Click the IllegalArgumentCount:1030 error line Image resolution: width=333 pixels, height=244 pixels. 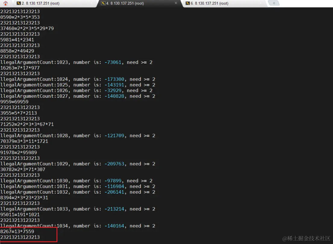click(x=76, y=181)
